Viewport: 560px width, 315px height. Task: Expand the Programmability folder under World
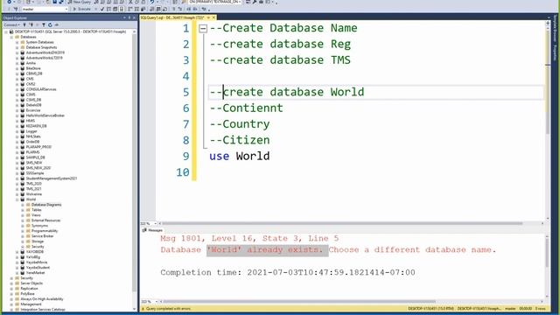(x=23, y=231)
